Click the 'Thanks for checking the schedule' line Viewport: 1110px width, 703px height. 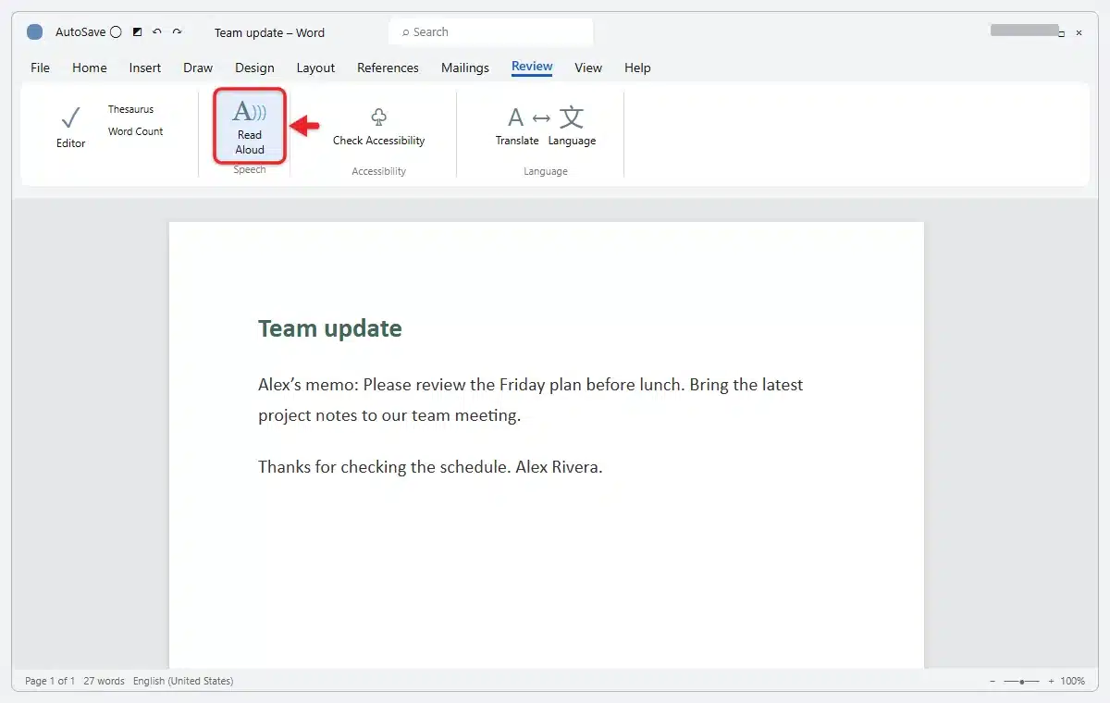(430, 467)
